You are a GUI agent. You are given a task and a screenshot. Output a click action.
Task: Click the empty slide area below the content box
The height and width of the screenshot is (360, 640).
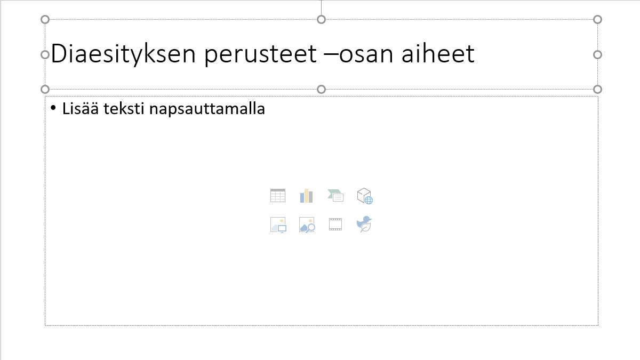click(x=321, y=342)
